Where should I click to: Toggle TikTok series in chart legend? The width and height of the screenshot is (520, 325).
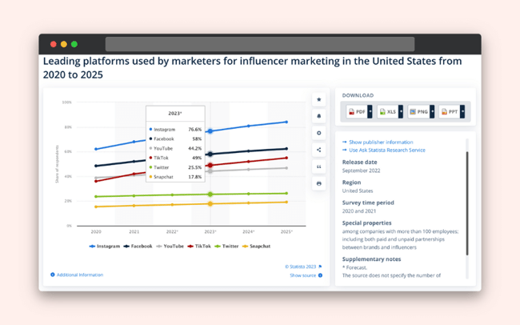click(x=199, y=247)
